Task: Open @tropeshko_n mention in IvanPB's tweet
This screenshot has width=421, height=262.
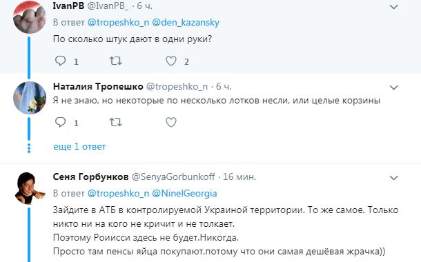Action: pyautogui.click(x=118, y=23)
